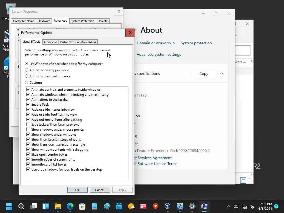The height and width of the screenshot is (213, 284).
Task: Uncheck Show window contents while dragging
Action: (x=28, y=149)
